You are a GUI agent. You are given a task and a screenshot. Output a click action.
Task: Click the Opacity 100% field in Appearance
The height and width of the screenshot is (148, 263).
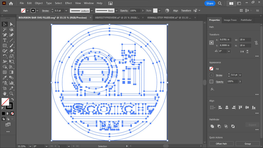point(232,81)
